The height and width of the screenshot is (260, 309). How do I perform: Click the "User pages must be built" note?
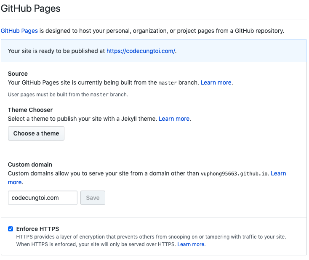pyautogui.click(x=68, y=94)
